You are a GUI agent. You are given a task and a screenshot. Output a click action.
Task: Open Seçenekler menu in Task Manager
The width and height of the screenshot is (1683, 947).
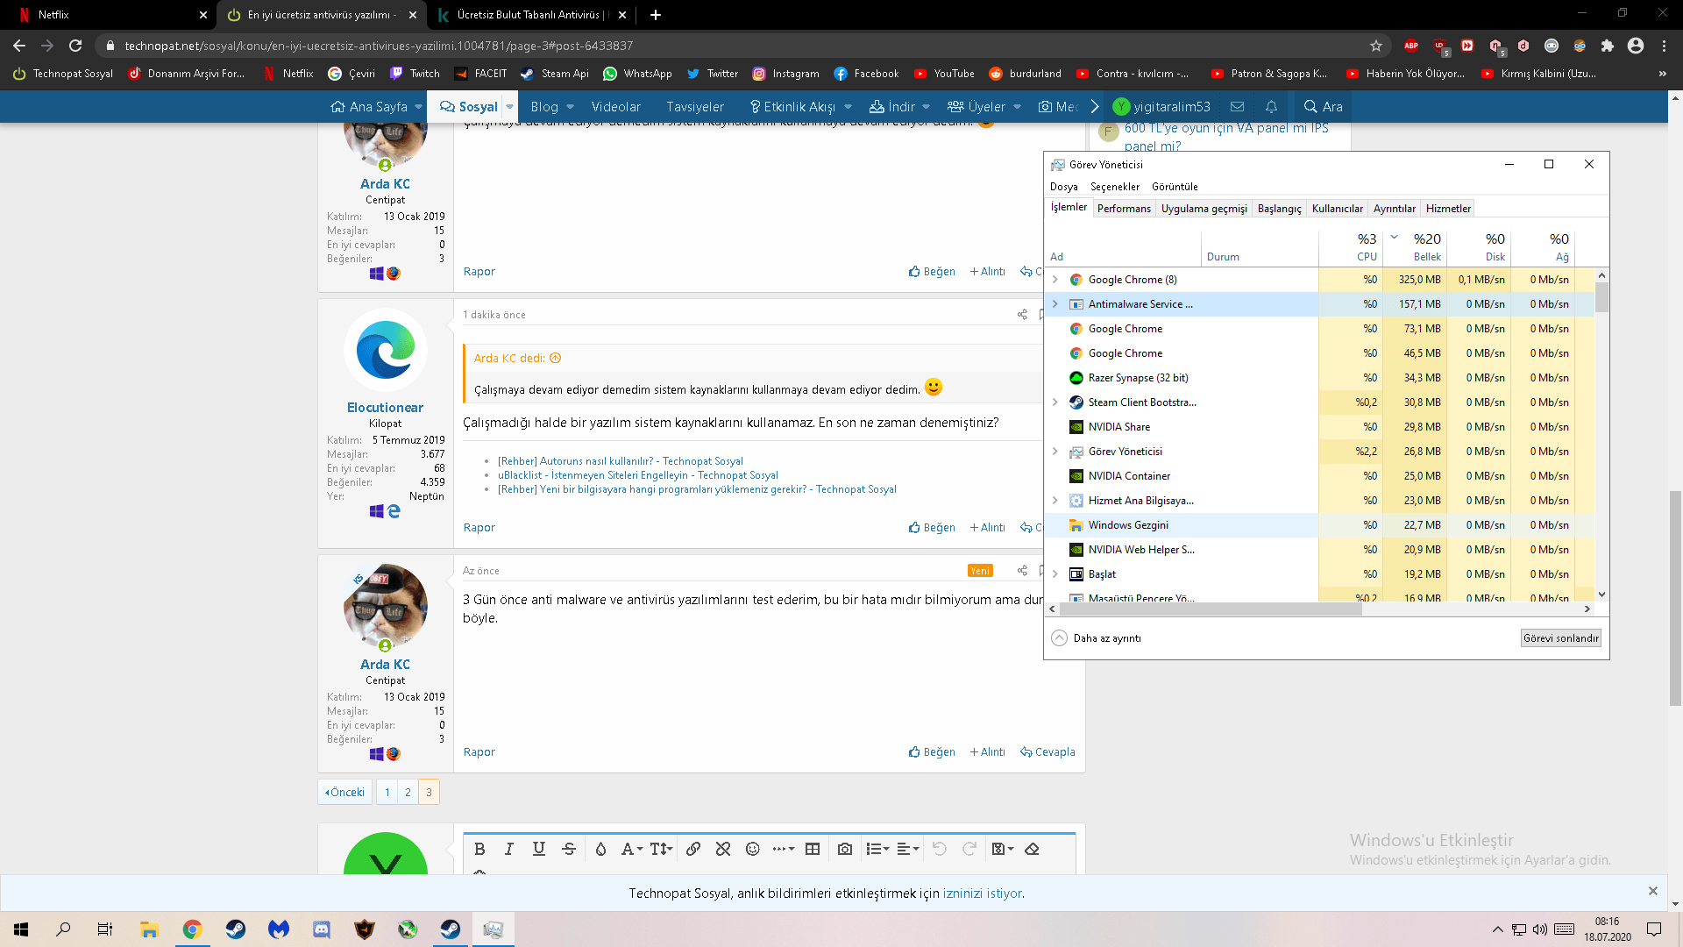point(1114,187)
